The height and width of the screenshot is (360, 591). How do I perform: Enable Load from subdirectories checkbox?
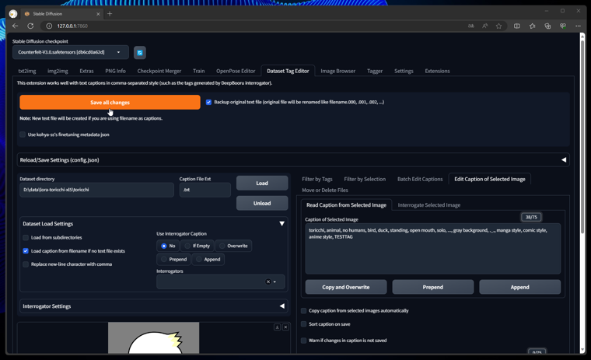click(26, 238)
